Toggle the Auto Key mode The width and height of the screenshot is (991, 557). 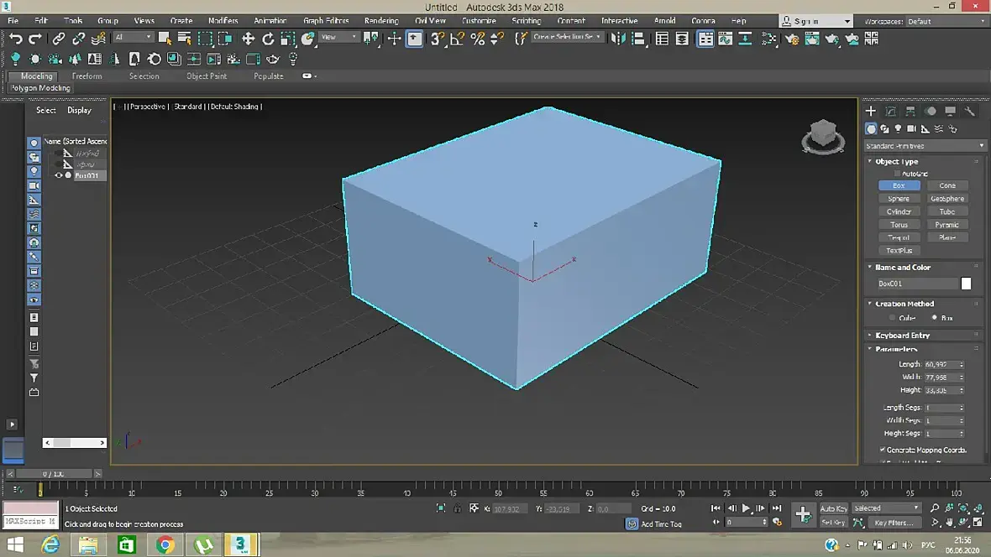coord(833,508)
